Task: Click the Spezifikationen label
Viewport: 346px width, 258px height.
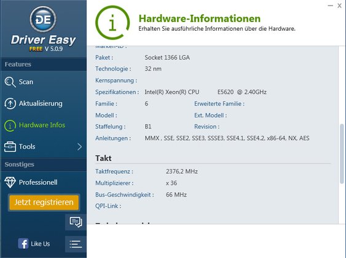Action: (x=117, y=92)
